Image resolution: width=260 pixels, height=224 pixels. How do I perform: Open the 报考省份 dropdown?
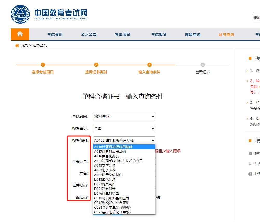pyautogui.click(x=124, y=128)
